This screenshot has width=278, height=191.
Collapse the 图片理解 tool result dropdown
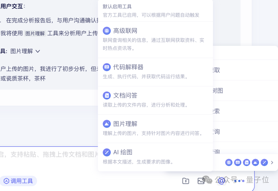[x=38, y=51]
